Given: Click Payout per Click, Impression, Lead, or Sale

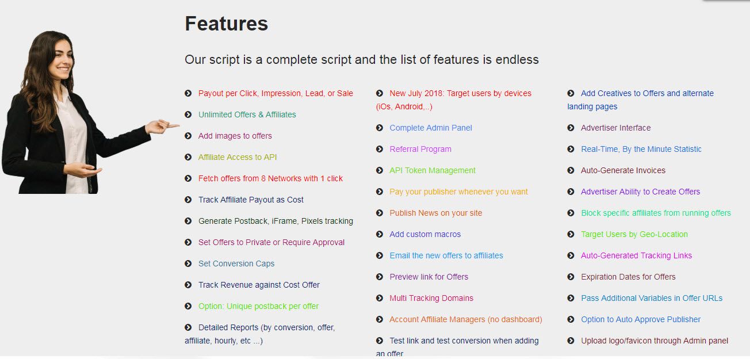Looking at the screenshot, I should click(x=275, y=93).
